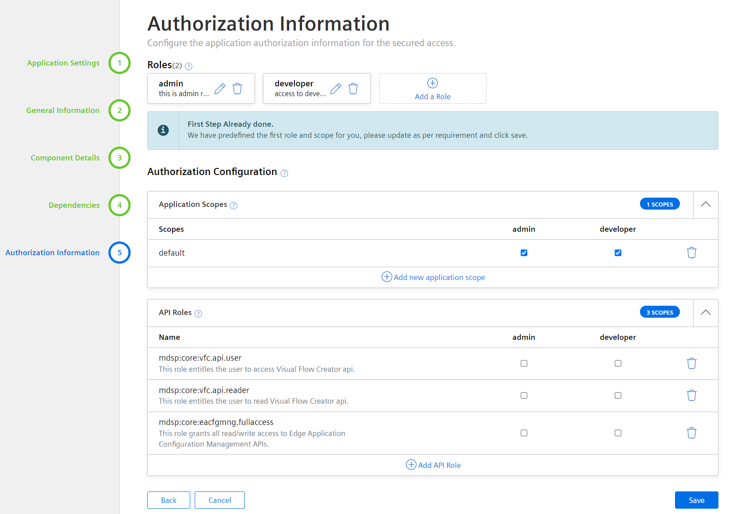Click 'mdsp:core:vfc.api.reader' role name

[x=204, y=390]
